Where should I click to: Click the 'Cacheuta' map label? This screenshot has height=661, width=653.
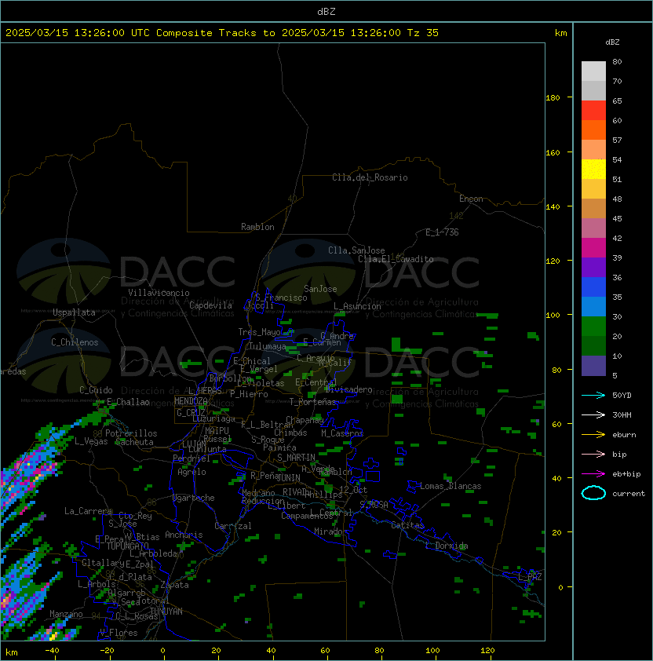(134, 442)
